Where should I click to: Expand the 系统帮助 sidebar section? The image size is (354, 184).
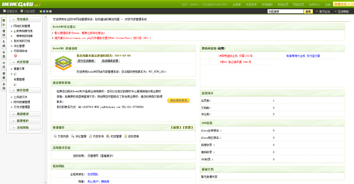(25, 127)
